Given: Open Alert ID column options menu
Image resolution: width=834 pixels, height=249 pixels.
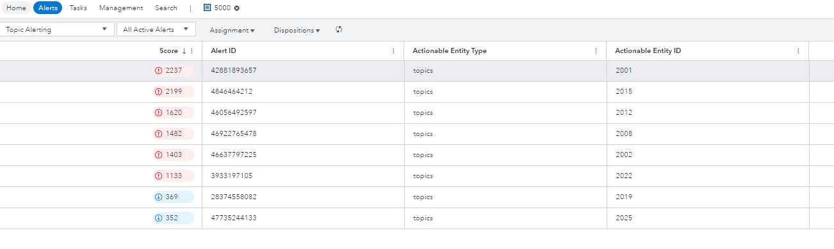Looking at the screenshot, I should (393, 51).
